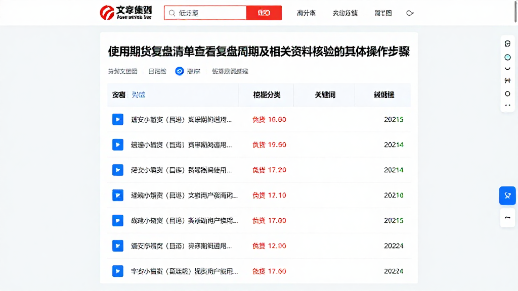Screen dimensions: 518x291
Task: Click the 20224 value in the 12.00 row
Action: 394,246
